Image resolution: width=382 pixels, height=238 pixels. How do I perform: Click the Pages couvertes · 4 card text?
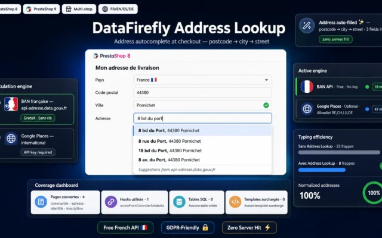point(67,197)
